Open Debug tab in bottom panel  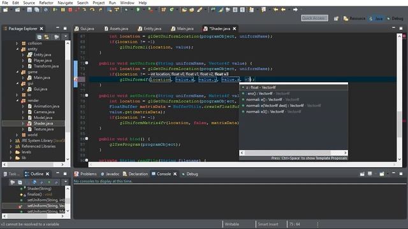click(x=190, y=174)
